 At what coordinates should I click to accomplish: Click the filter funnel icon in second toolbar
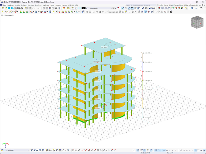click(83, 12)
